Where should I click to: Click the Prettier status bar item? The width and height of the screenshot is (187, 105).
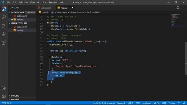pos(172,103)
